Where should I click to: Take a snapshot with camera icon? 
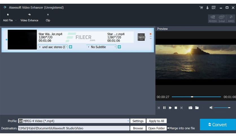[x=190, y=108]
